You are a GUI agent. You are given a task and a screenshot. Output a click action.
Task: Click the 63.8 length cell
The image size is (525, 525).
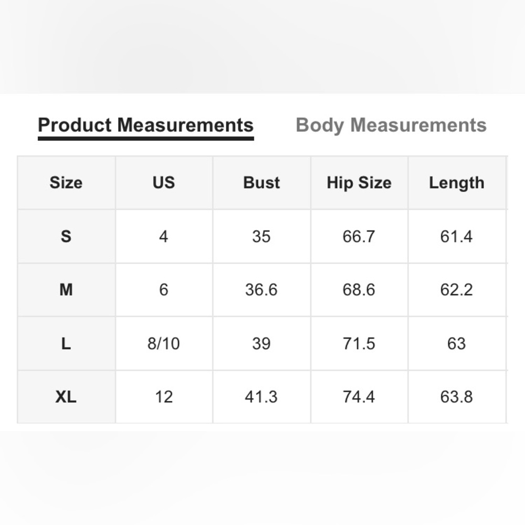[457, 397]
